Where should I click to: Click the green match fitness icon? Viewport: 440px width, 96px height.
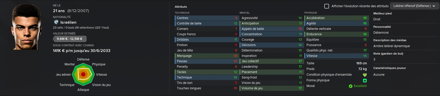tap(365, 81)
